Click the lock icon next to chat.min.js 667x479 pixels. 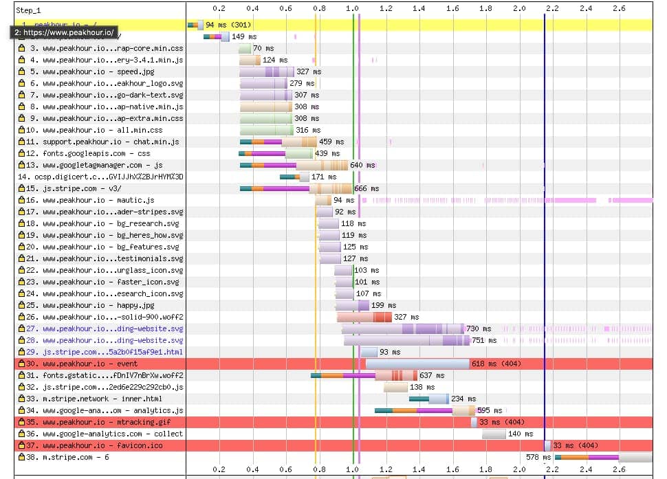coord(22,142)
